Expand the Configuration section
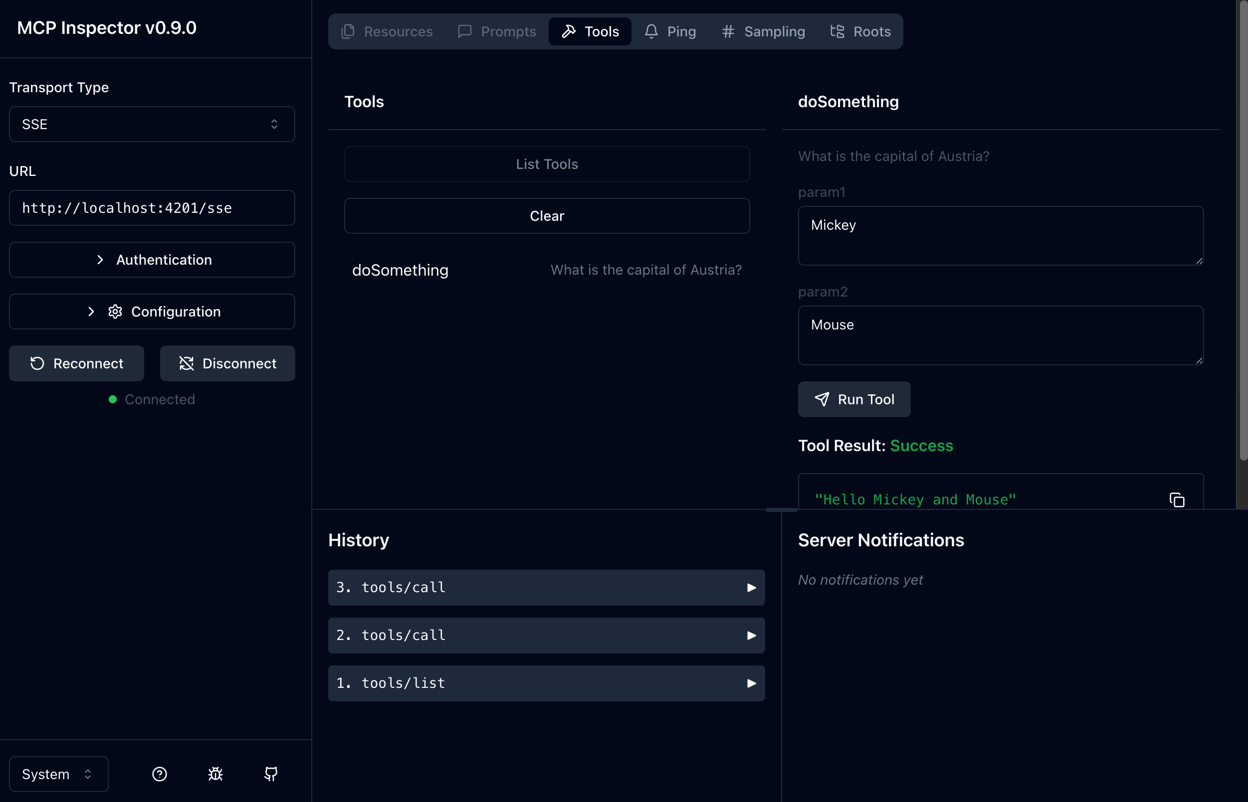Viewport: 1248px width, 802px height. 152,312
